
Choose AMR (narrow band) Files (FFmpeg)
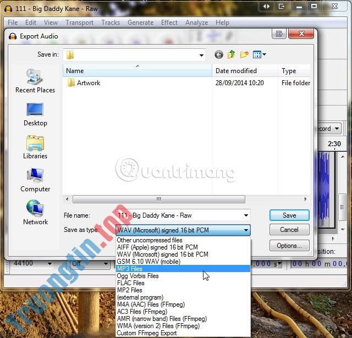click(x=183, y=319)
